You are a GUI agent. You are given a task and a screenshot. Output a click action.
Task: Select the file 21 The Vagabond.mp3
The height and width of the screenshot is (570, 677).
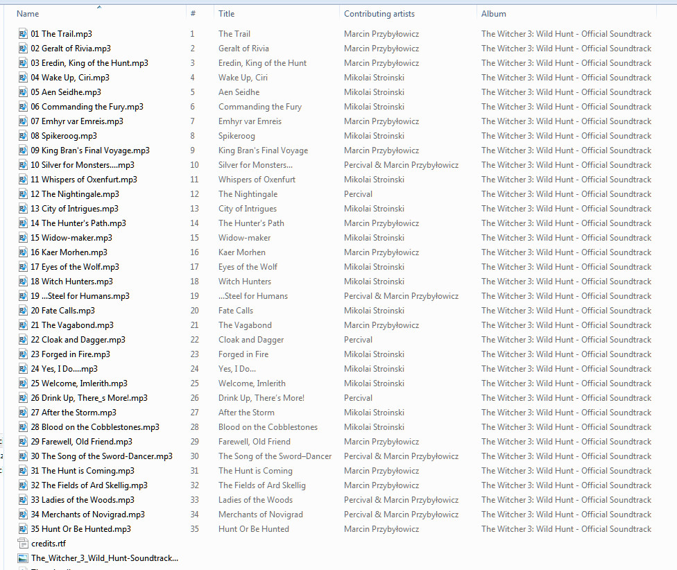pyautogui.click(x=72, y=325)
